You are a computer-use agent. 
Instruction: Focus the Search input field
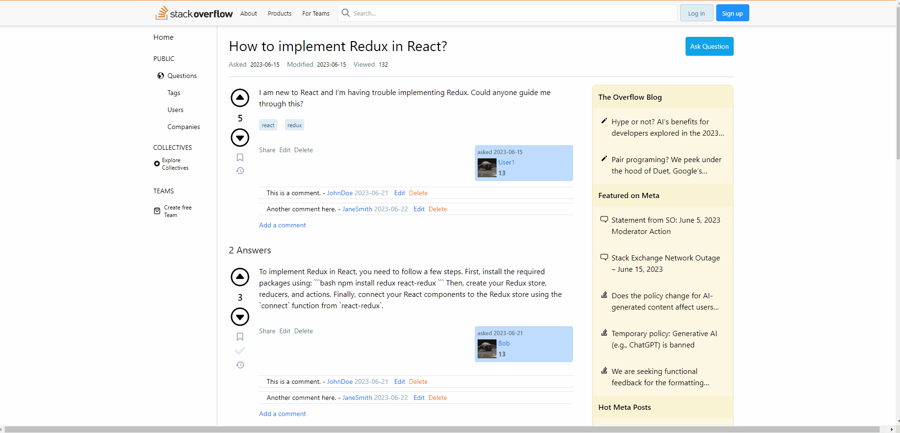pos(507,13)
